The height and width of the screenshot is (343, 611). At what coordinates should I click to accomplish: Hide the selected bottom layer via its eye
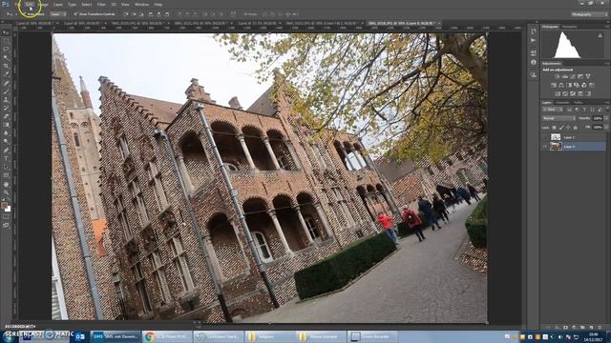(x=545, y=147)
